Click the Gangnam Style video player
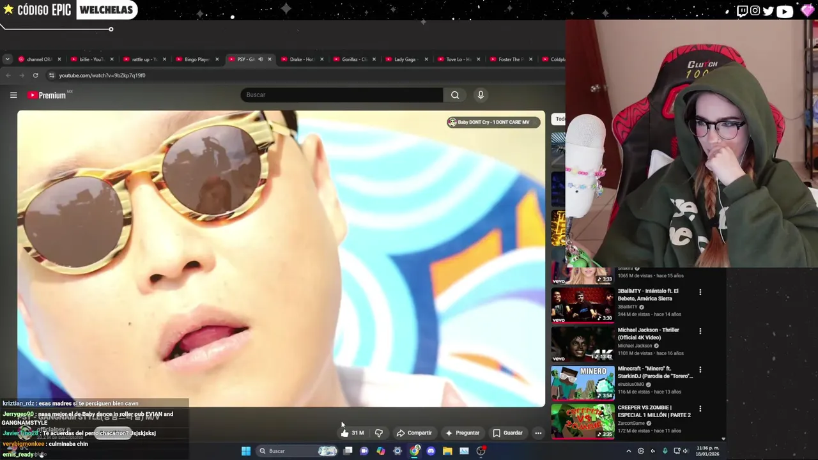Screen dimensions: 818x460 pos(281,259)
